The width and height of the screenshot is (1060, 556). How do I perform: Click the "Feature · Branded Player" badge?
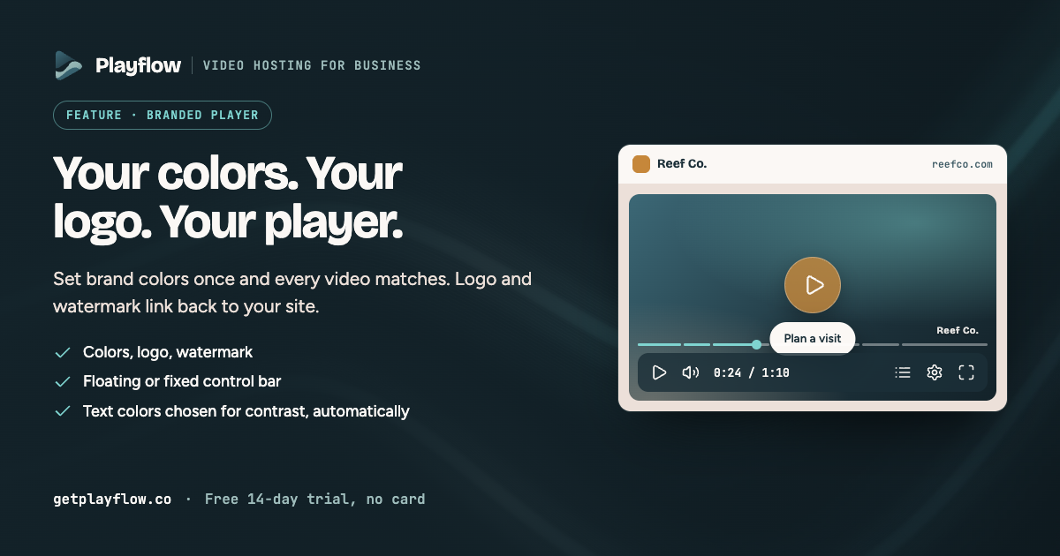click(x=163, y=116)
